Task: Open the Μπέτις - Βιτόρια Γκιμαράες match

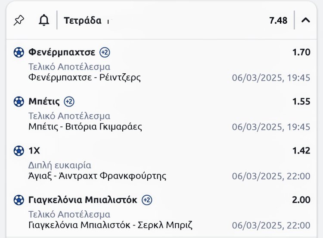Action: 85,127
